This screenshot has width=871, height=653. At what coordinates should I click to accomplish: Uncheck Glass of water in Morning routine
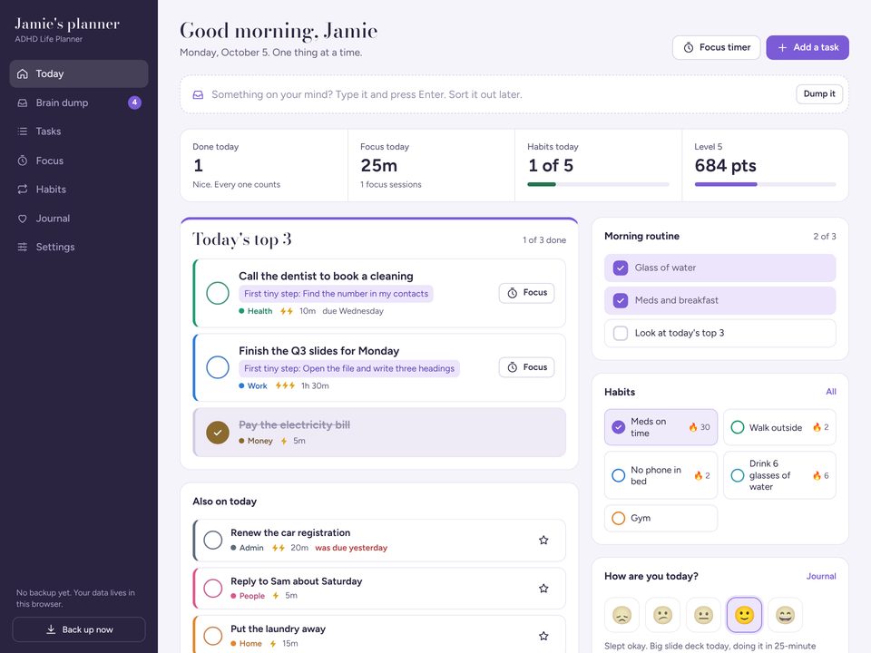(x=621, y=268)
